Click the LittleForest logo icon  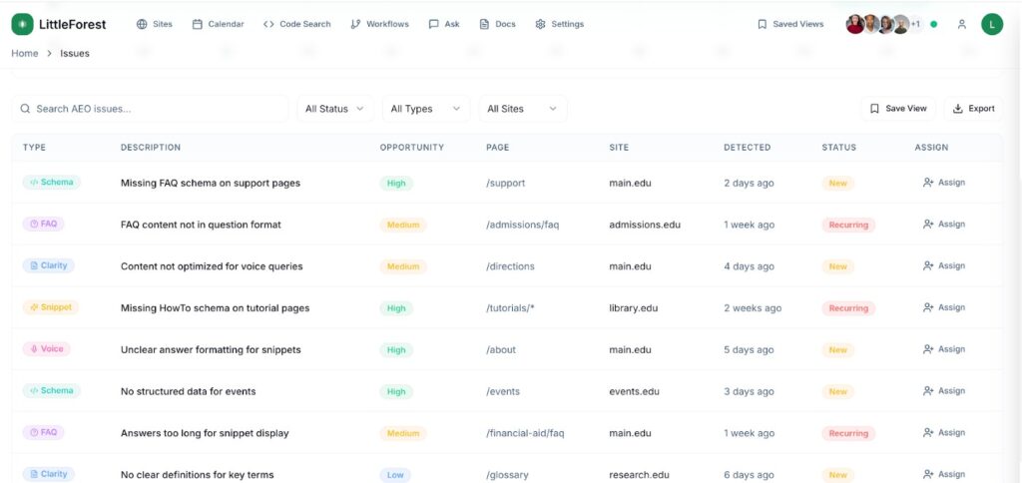(22, 24)
